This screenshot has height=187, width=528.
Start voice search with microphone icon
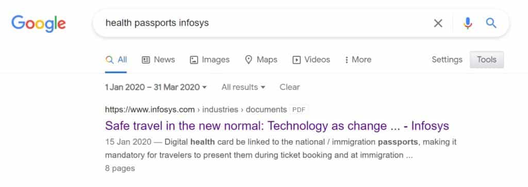tap(467, 23)
